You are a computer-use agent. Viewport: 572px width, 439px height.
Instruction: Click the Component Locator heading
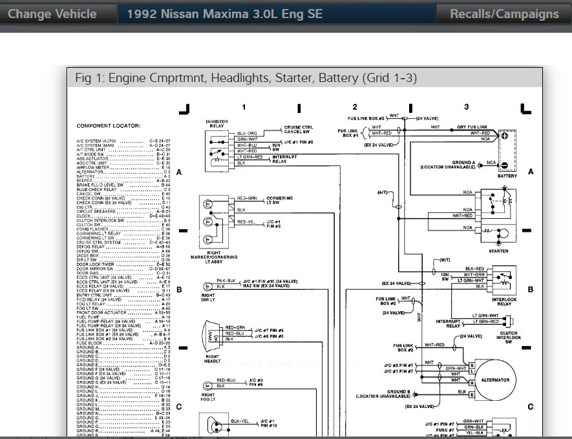tap(108, 125)
